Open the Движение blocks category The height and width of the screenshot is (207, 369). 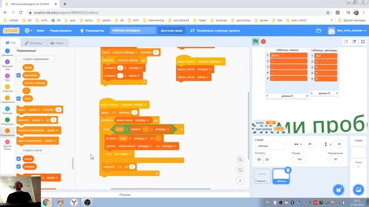(7, 52)
